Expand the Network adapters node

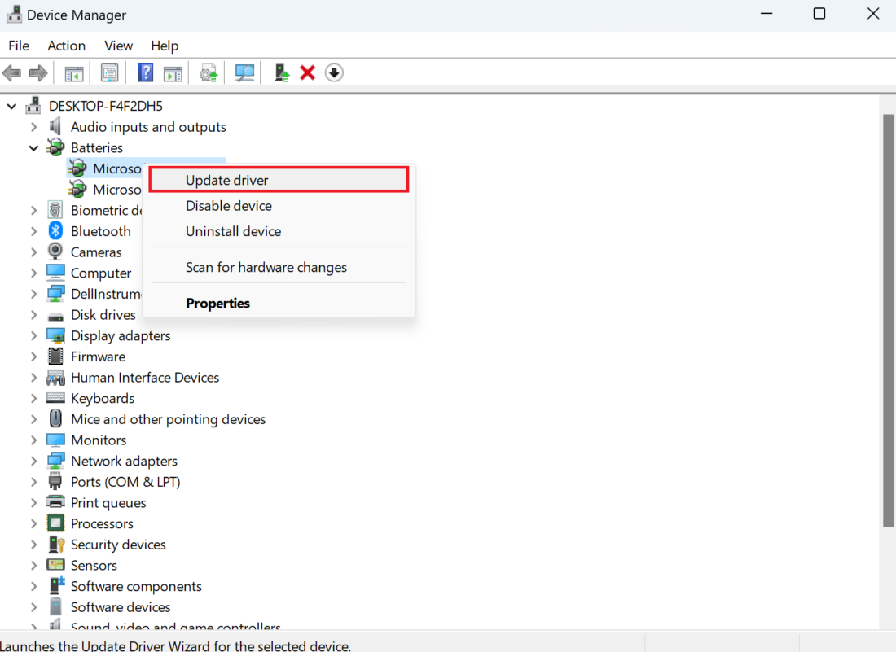coord(33,462)
